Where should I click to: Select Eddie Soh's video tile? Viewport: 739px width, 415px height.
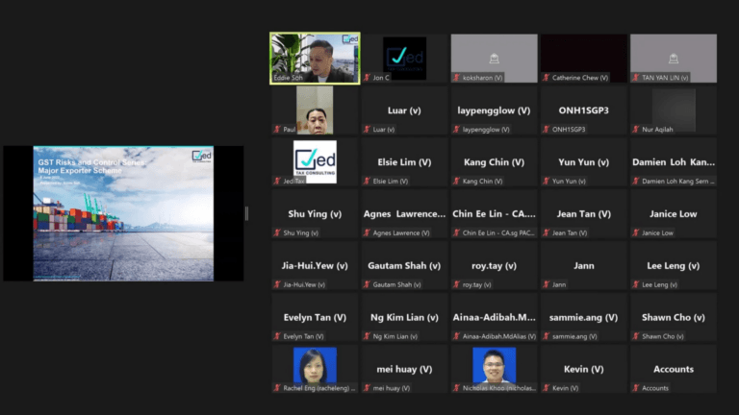click(315, 59)
